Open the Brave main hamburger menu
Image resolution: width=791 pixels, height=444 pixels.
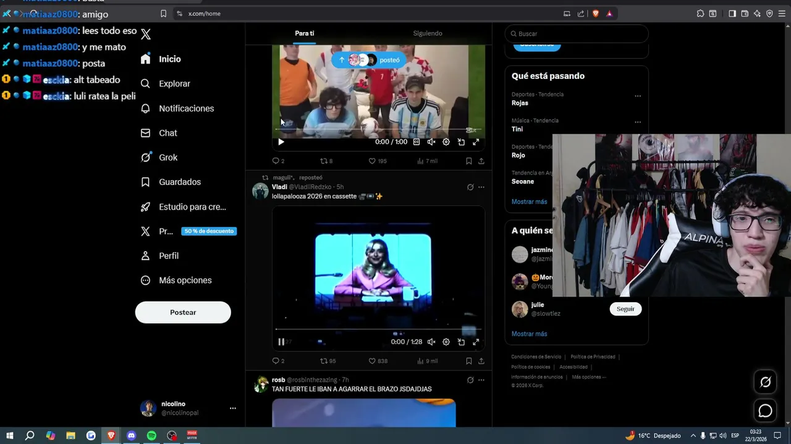[782, 14]
